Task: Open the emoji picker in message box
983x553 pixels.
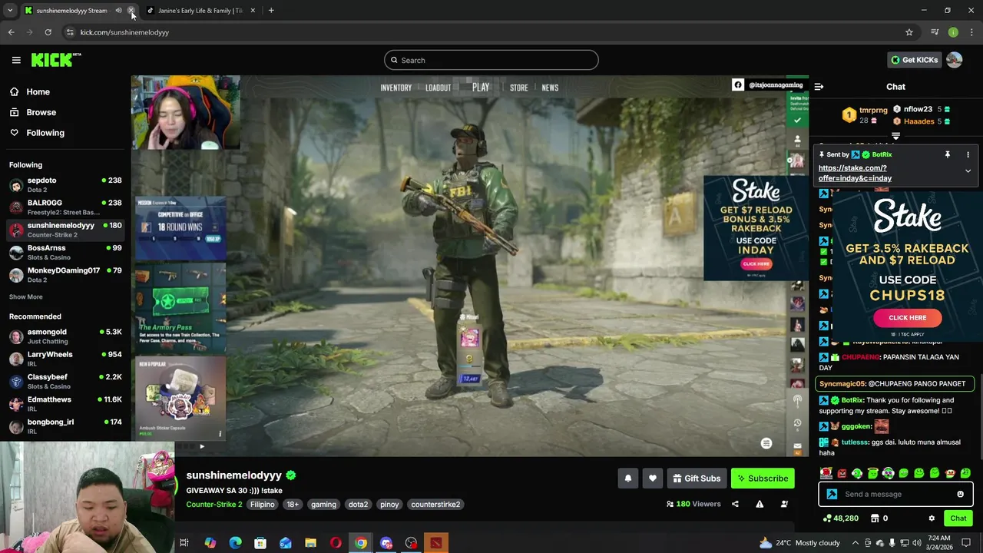Action: click(x=960, y=494)
